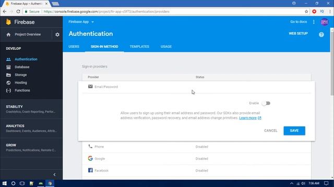Open the Phone provider row
Viewport: 334px width, 187px height.
[196, 146]
